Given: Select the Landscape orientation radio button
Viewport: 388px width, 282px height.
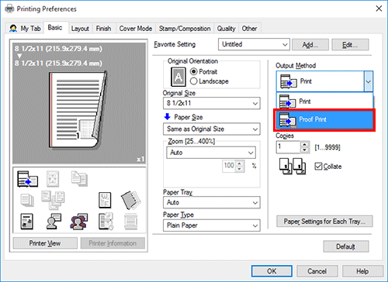Looking at the screenshot, I should (194, 81).
